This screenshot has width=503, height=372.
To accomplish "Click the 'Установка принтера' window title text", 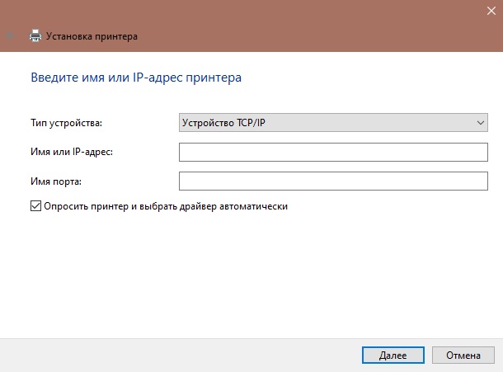I will [x=92, y=36].
